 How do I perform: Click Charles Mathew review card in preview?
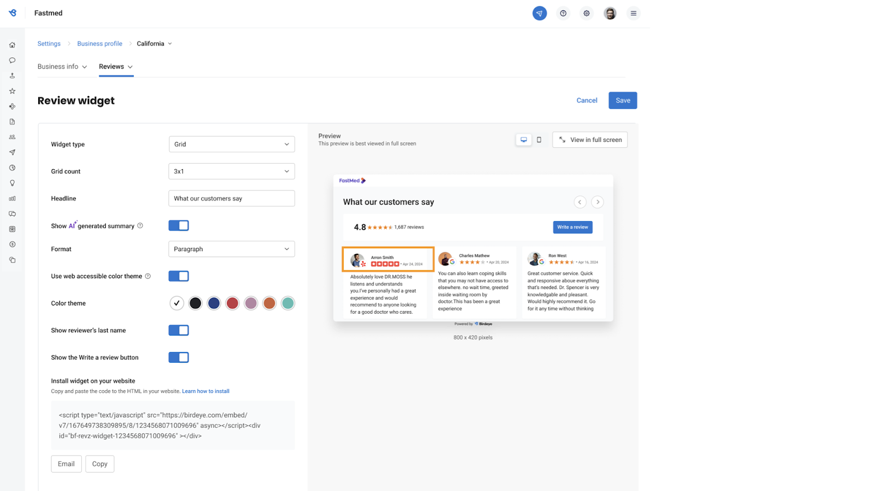click(x=474, y=282)
